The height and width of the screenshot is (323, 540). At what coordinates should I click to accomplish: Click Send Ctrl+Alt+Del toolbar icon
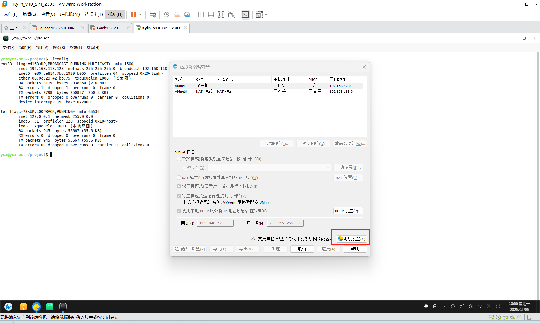(152, 14)
